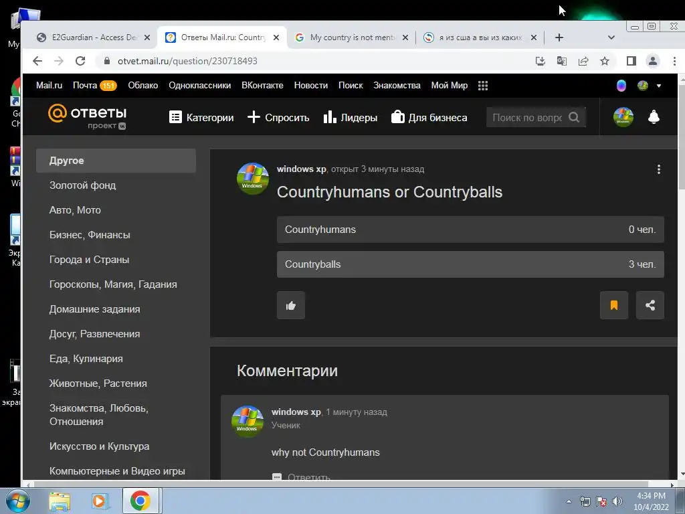Vote for the Countryhumans option

(470, 230)
